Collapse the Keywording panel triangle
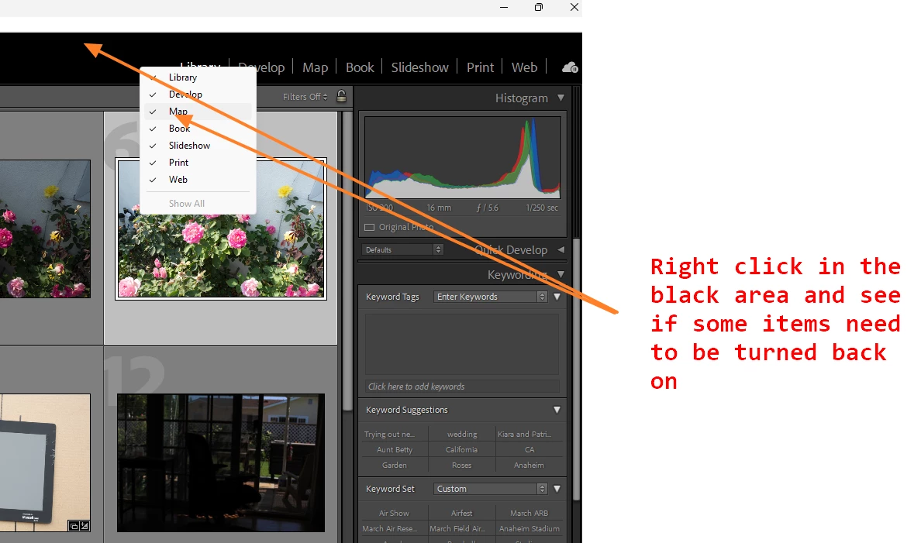Image resolution: width=921 pixels, height=543 pixels. (561, 274)
